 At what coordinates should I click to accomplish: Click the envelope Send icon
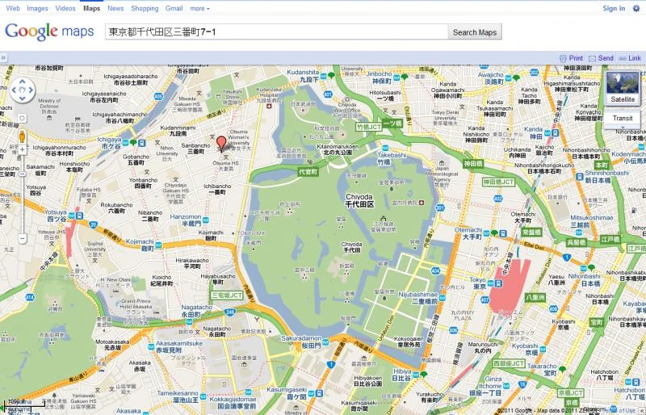tap(593, 58)
